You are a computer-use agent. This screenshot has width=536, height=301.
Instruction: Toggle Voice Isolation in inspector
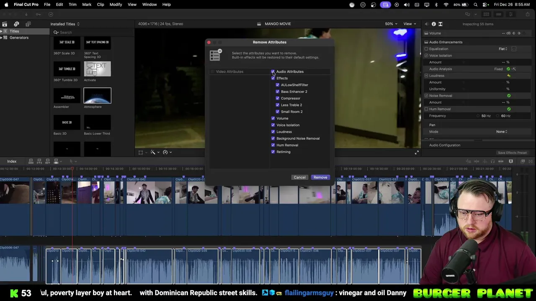tap(426, 56)
